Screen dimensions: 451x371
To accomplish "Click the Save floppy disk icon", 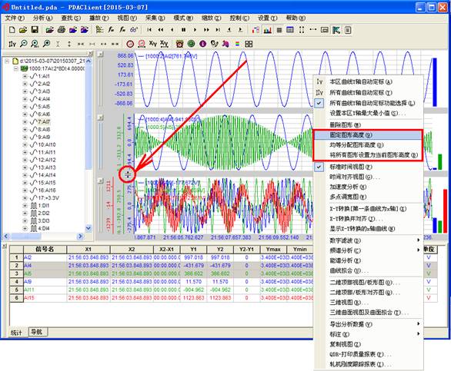I will pyautogui.click(x=35, y=30).
